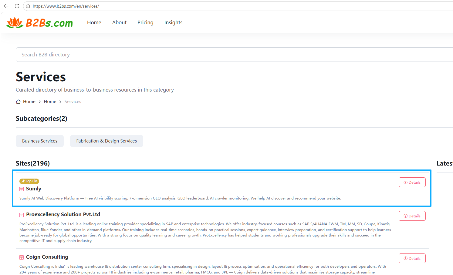
Task: Click the Services page heading
Action: click(x=41, y=77)
